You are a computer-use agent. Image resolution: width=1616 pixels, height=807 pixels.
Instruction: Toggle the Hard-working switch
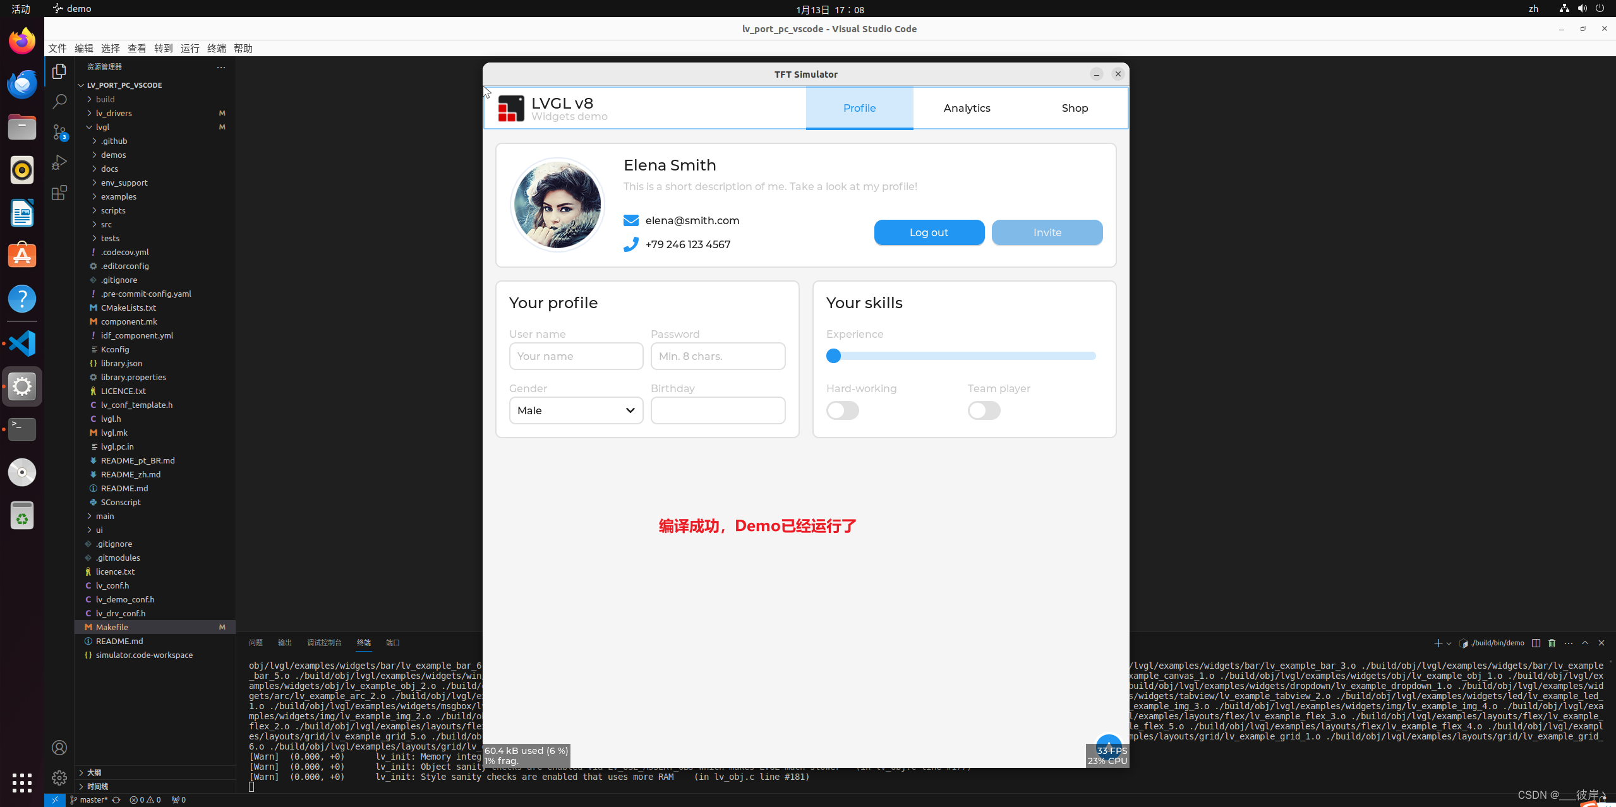[842, 410]
